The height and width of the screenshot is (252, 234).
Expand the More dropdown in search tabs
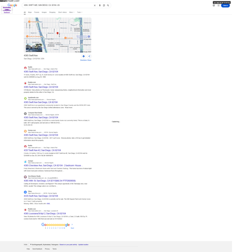[x=72, y=12]
